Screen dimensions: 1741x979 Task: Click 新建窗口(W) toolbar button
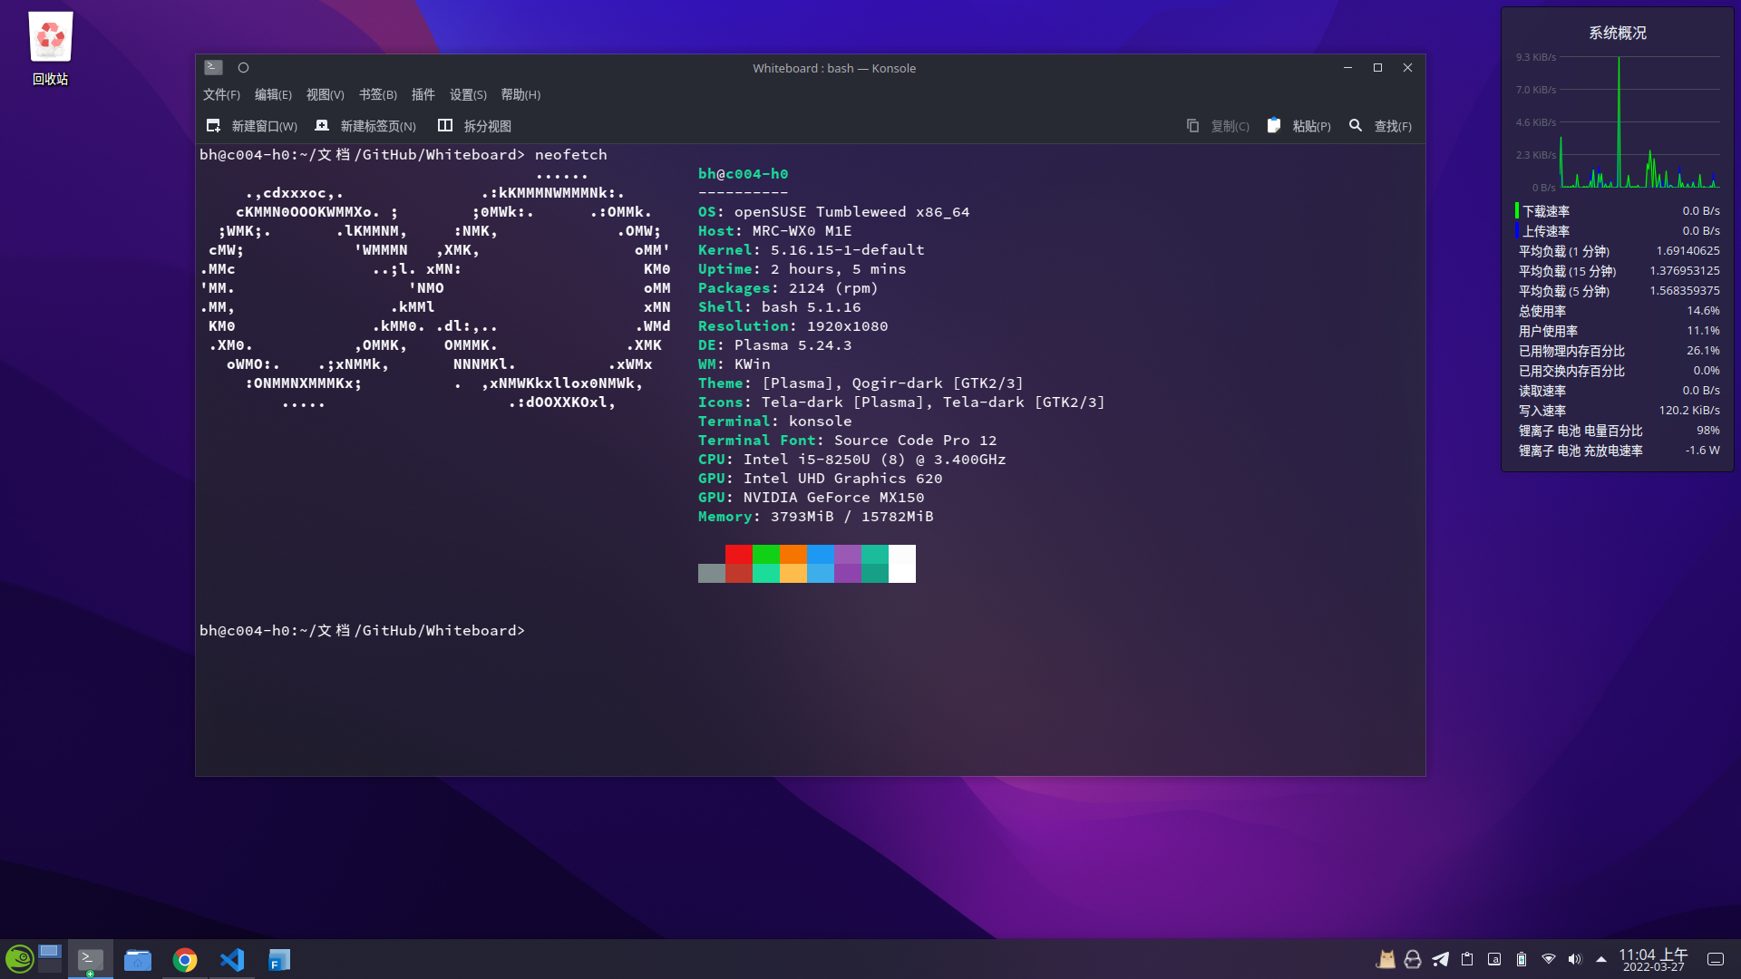(x=252, y=126)
